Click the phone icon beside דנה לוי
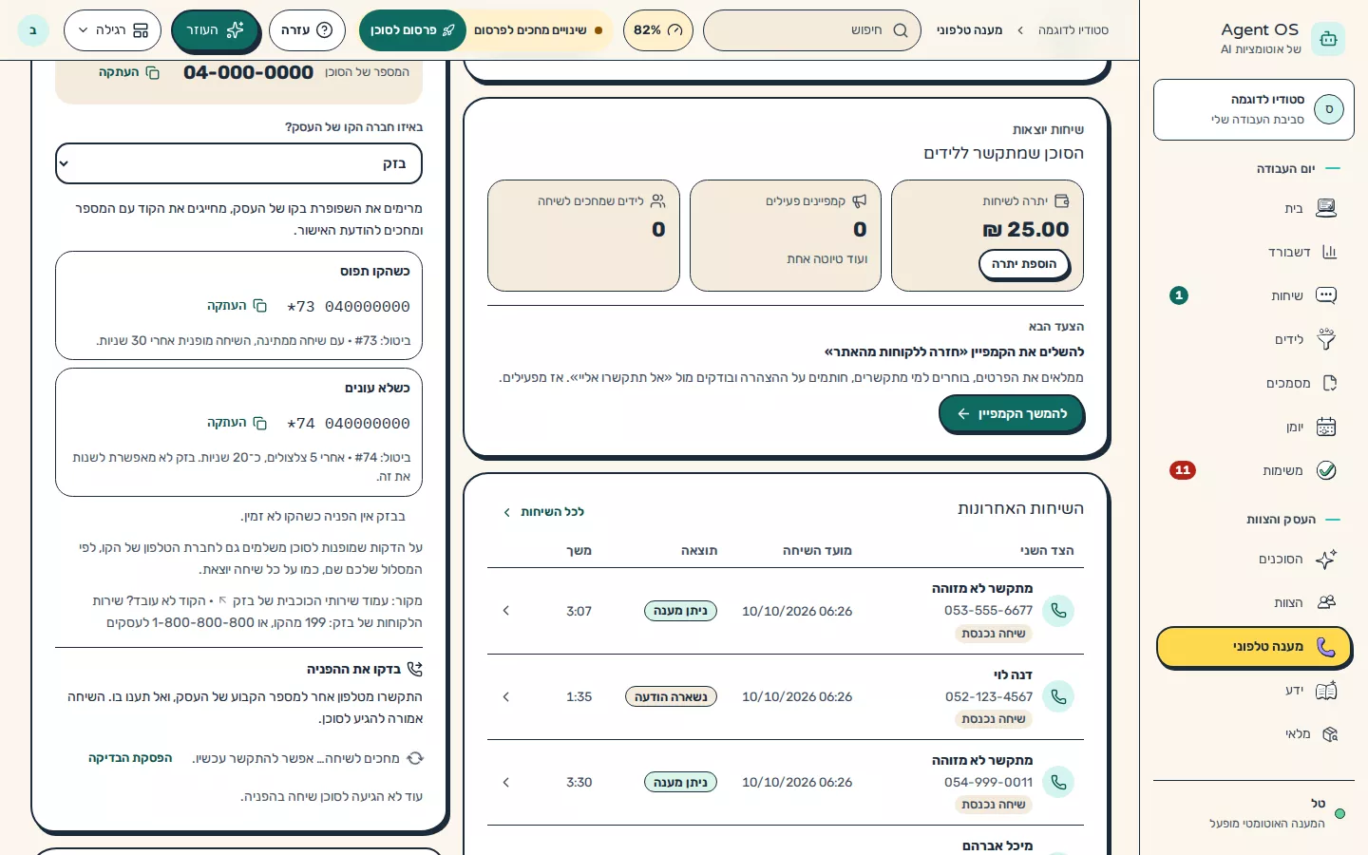 click(x=1058, y=696)
